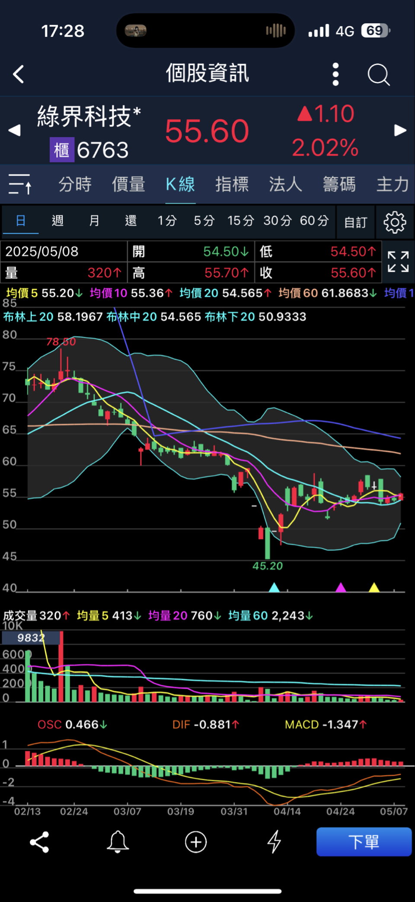Go to next stock right arrow
415x902 pixels.
click(x=400, y=130)
